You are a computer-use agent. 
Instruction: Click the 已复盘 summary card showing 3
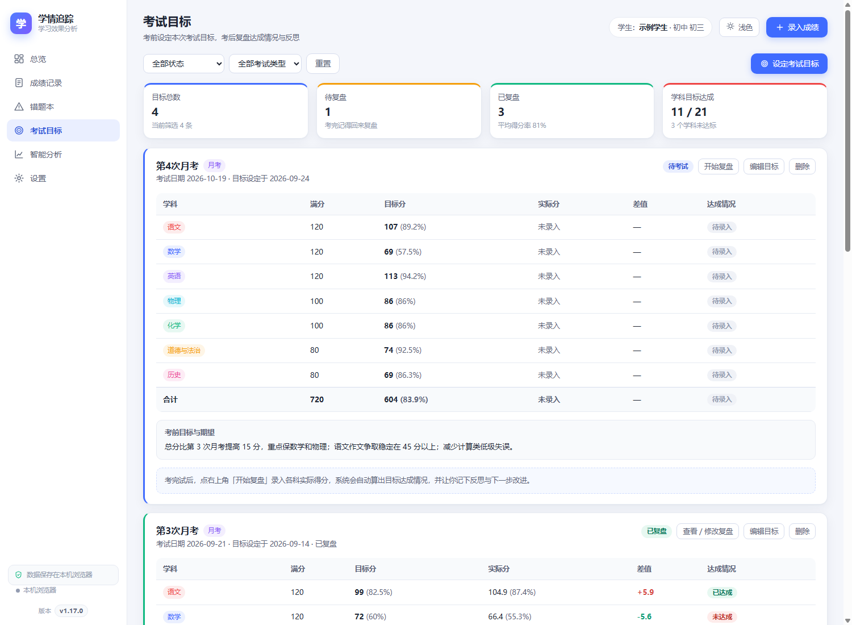572,111
